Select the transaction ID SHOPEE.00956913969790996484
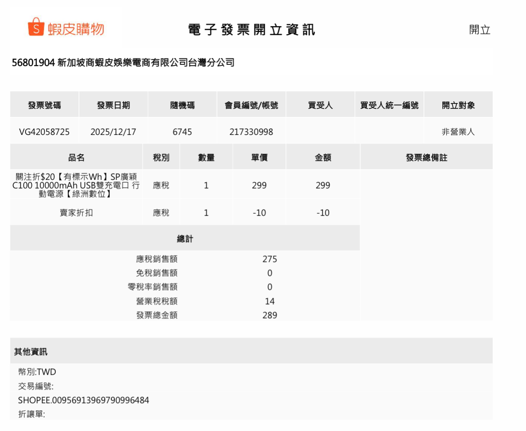526x431 pixels. [x=84, y=400]
